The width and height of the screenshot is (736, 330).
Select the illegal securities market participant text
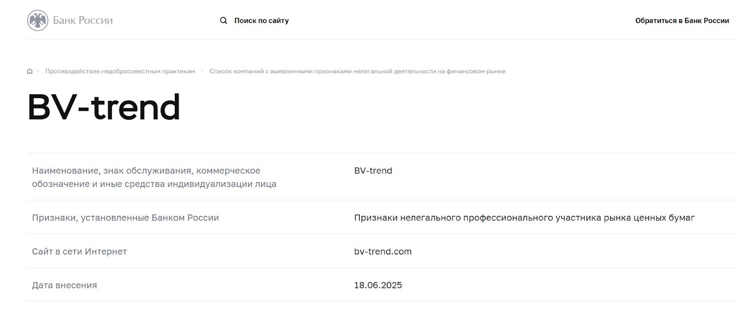(524, 217)
